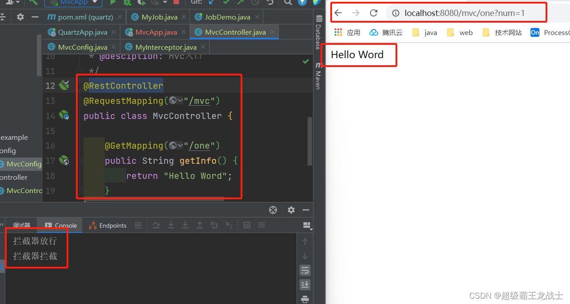The height and width of the screenshot is (304, 570).
Task: Run the MvcApp configuration
Action: [113, 2]
